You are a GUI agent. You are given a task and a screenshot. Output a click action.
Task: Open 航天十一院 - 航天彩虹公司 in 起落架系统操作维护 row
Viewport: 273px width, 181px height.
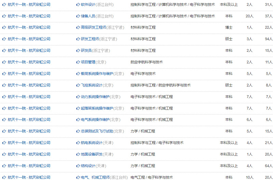(29, 108)
